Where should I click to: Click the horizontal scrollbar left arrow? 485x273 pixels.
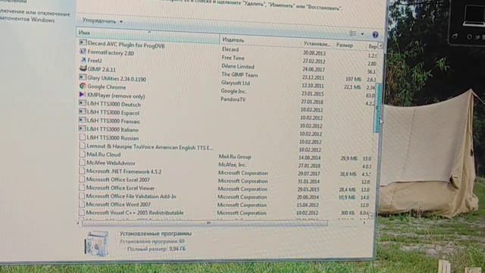[78, 223]
